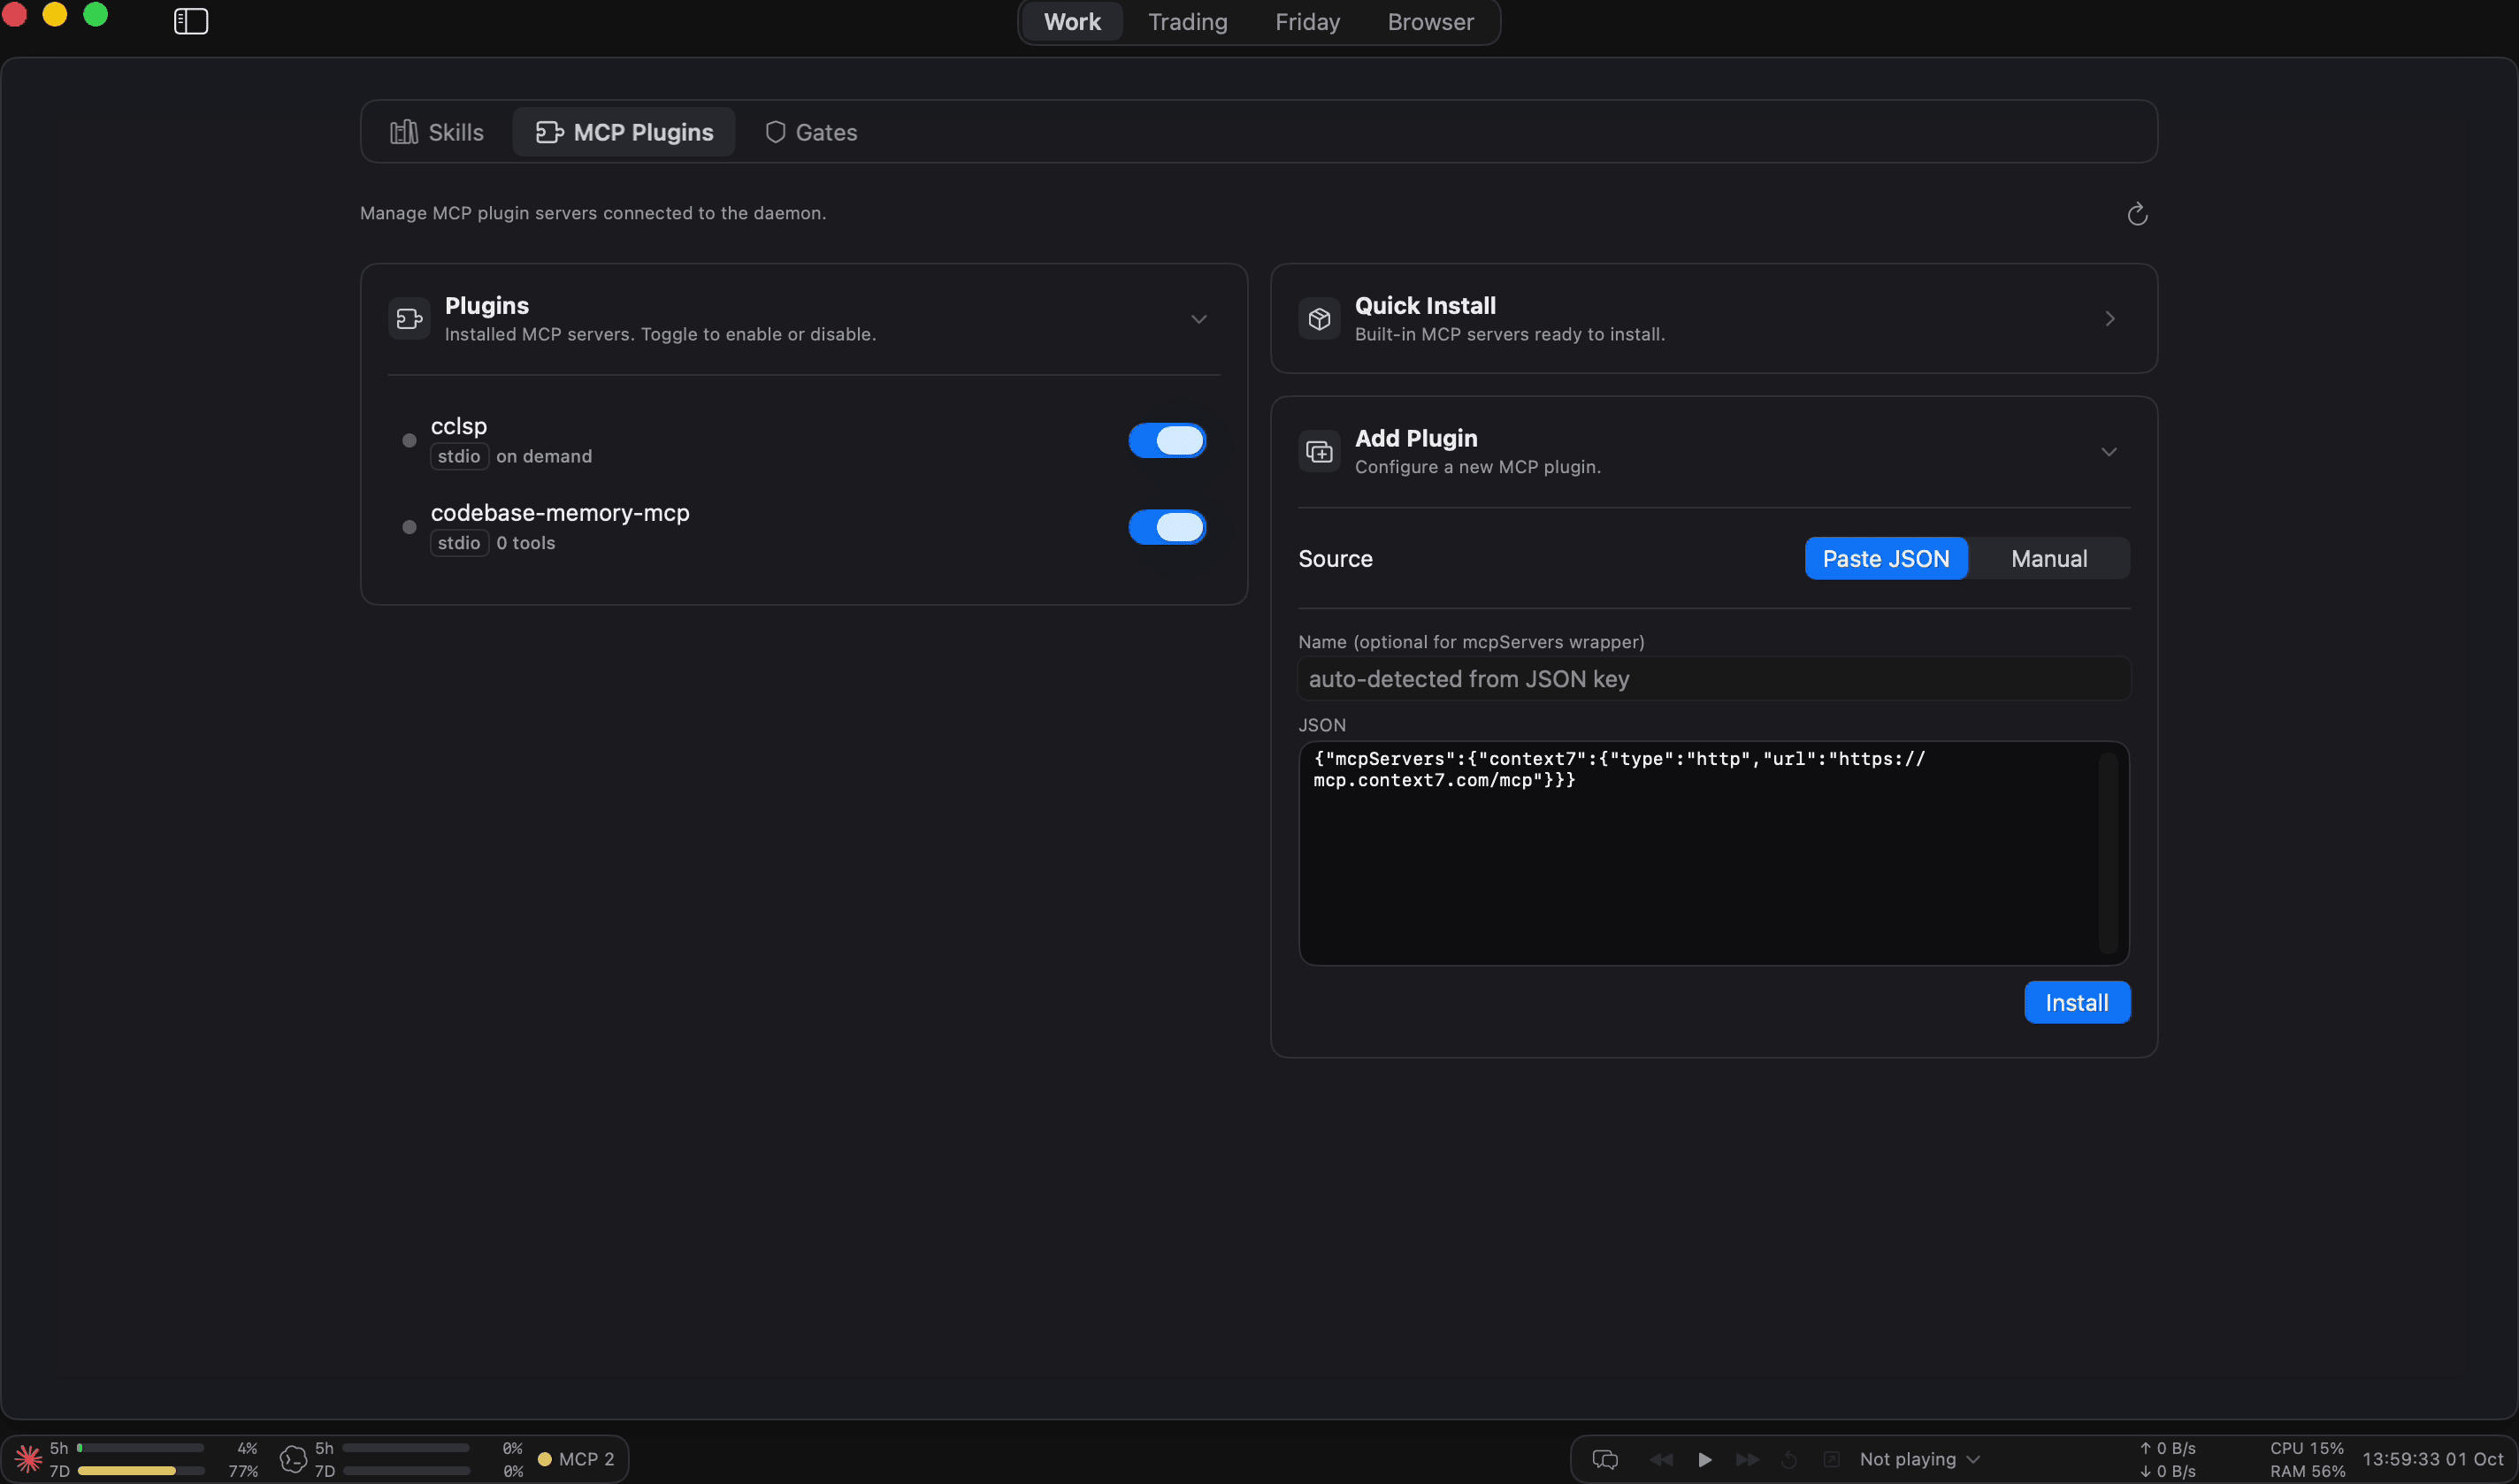Click the "on demand" label
2519x1484 pixels.
(544, 456)
